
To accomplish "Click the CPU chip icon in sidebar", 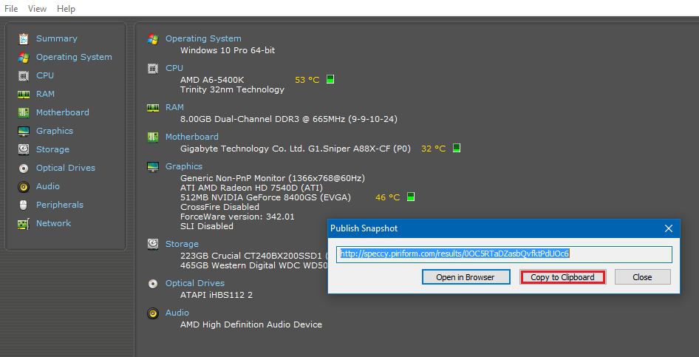I will (x=23, y=75).
